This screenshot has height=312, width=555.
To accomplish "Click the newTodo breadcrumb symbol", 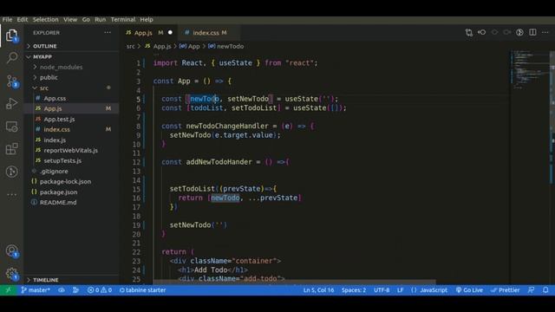I will point(226,46).
